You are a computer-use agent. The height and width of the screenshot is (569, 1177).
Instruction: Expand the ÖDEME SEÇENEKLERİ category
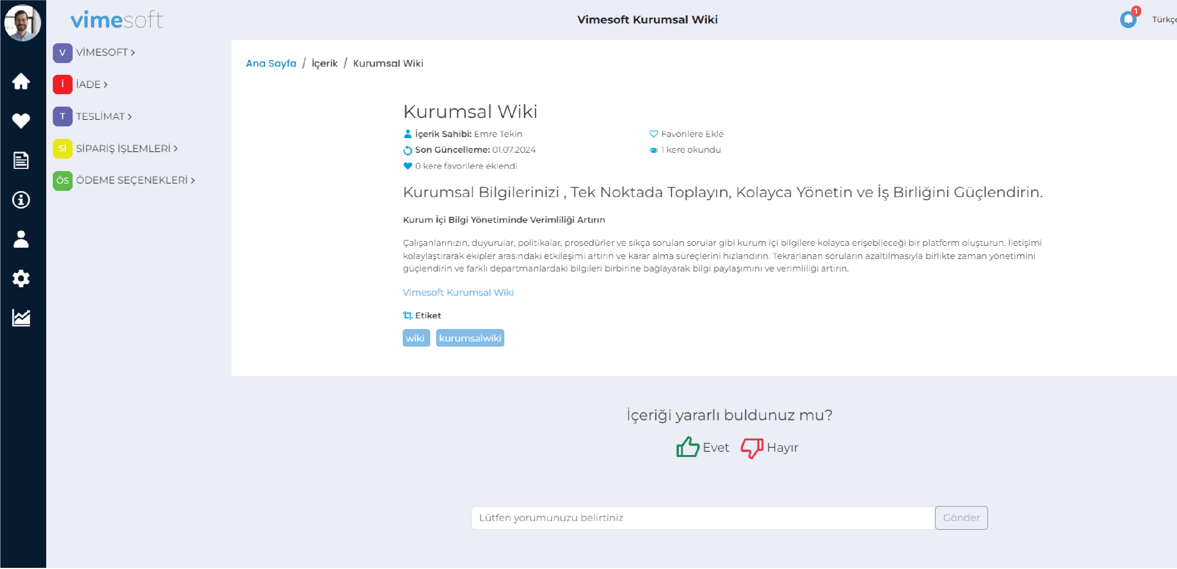[136, 180]
